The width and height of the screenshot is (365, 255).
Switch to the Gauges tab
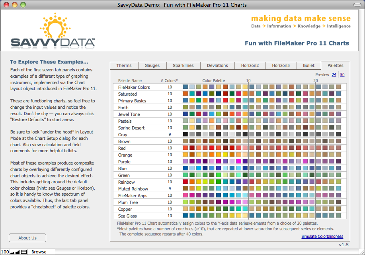[152, 65]
